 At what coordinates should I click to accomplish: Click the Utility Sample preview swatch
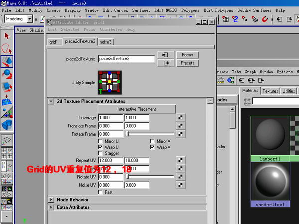110,82
